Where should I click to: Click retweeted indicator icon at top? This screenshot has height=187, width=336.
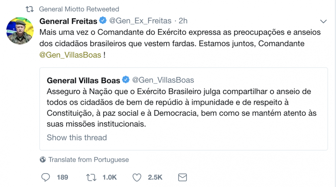point(30,9)
